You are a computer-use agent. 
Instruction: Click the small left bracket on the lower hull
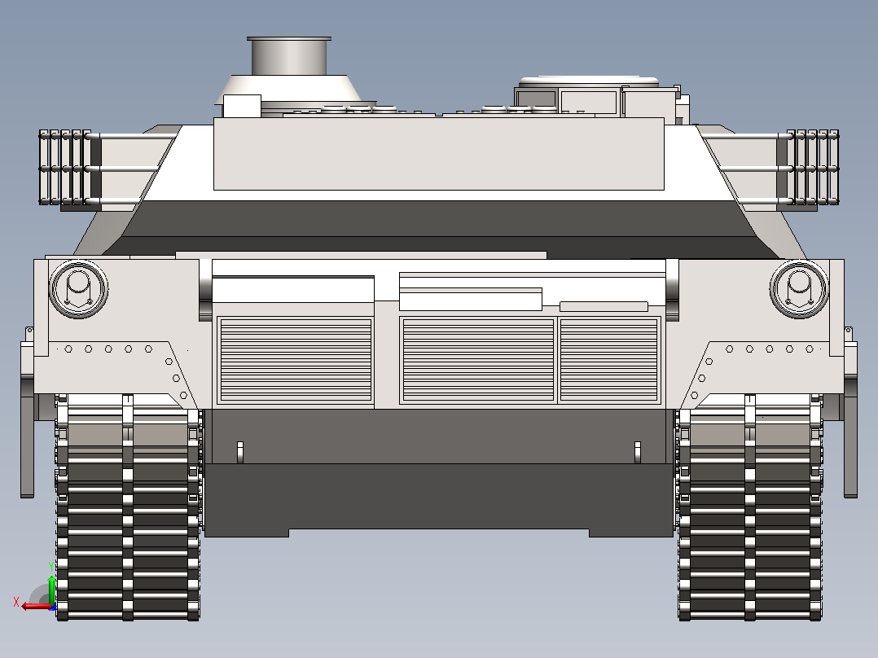coord(240,453)
